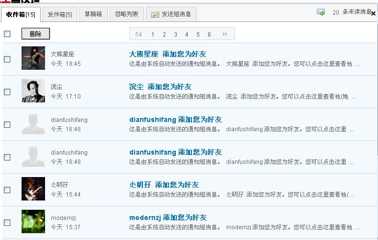Screen dimensions: 378x240
Task: Click the total count 54 in pagination
Action: click(139, 35)
